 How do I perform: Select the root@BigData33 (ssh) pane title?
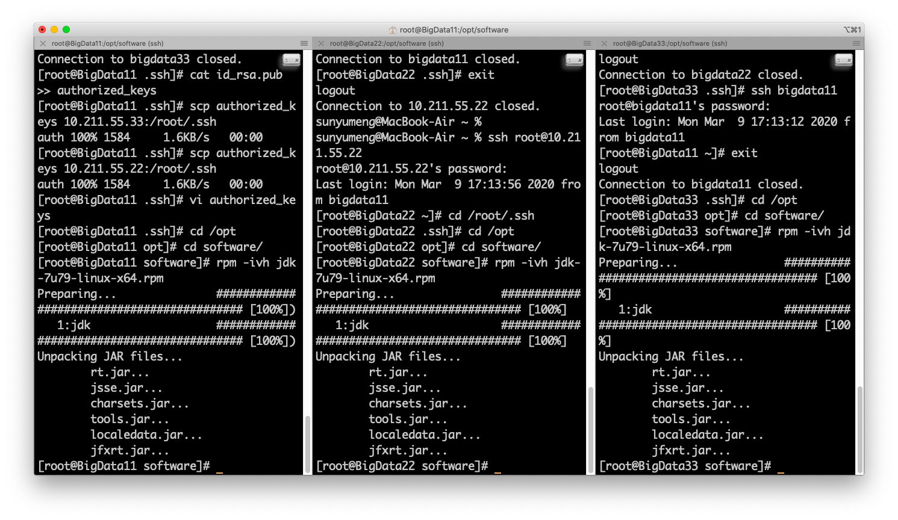tap(670, 43)
